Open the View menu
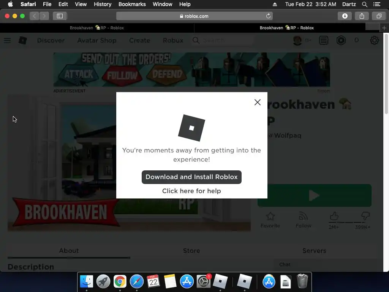This screenshot has width=389, height=292. [x=81, y=4]
